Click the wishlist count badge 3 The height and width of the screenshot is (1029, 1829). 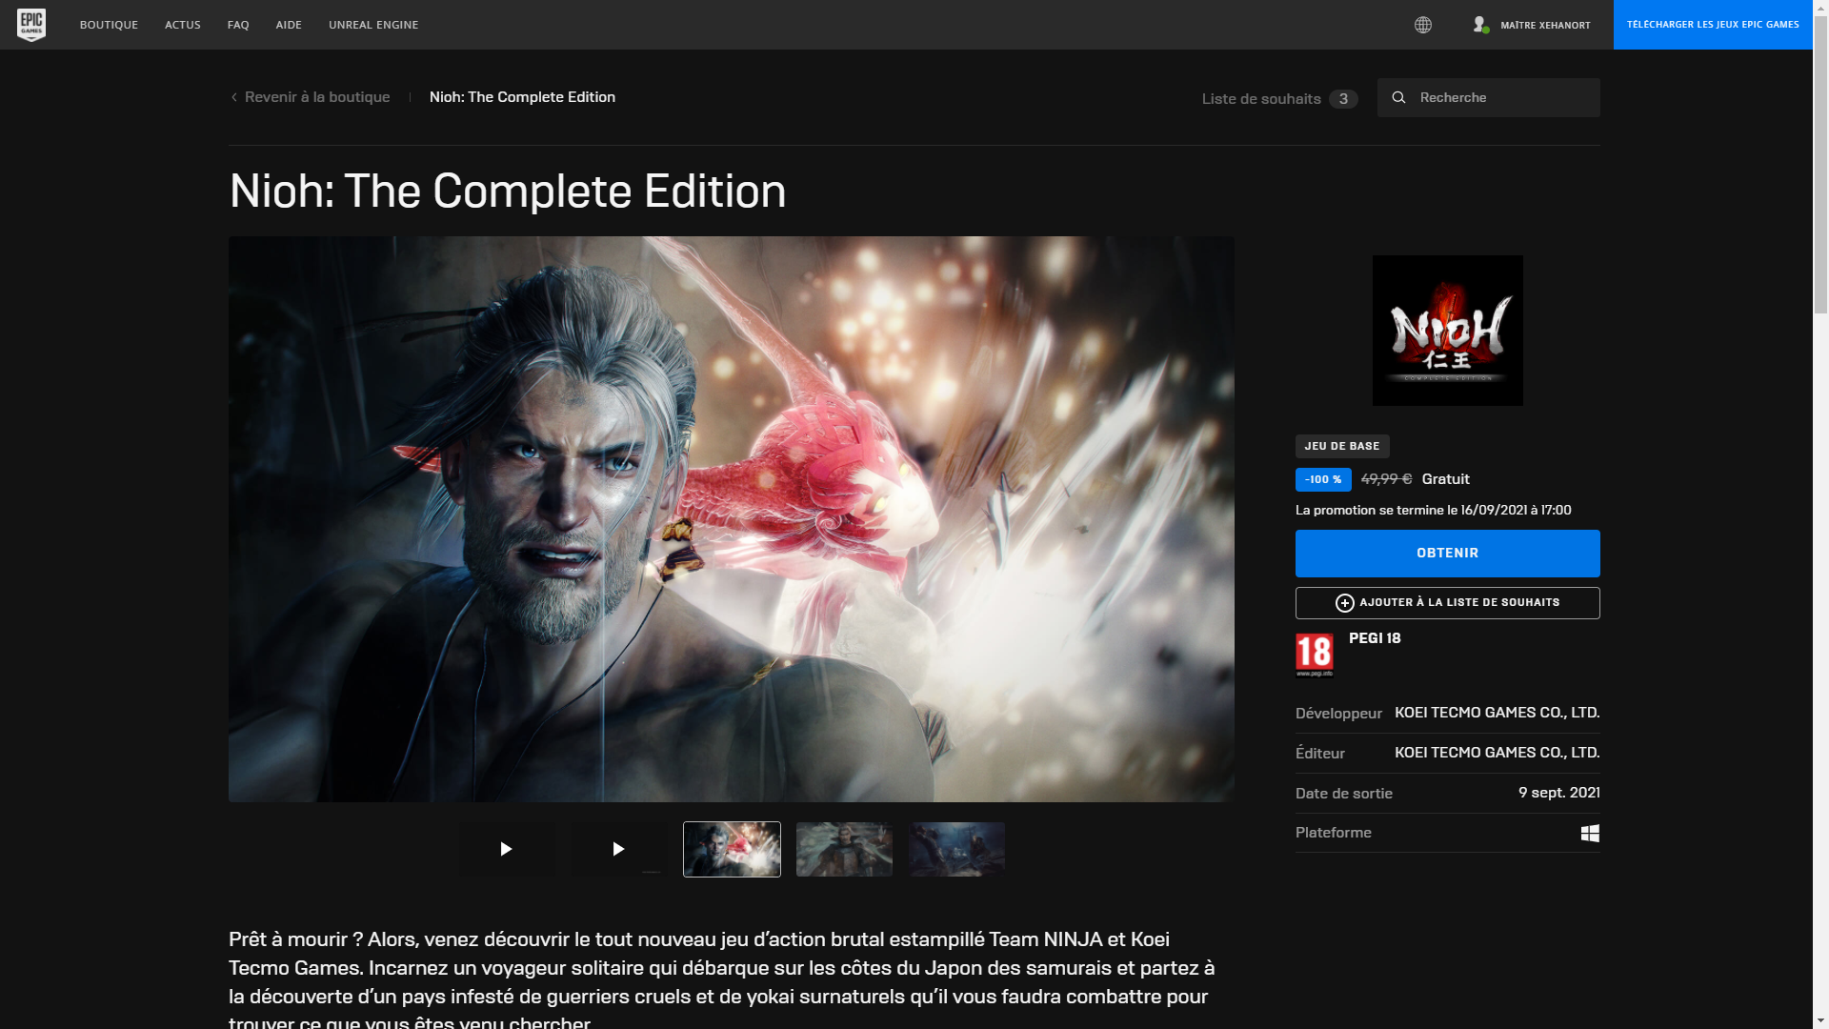tap(1343, 99)
